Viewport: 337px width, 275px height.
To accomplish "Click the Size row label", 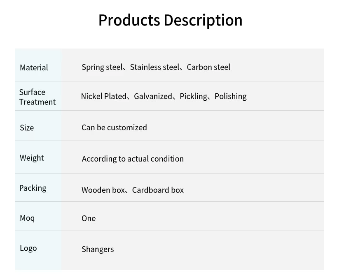I will coord(27,127).
